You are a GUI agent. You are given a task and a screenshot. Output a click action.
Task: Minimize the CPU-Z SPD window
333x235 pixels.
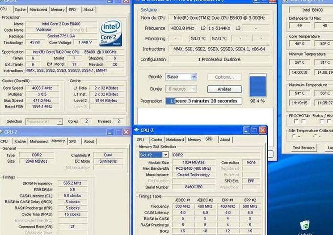click(x=246, y=130)
